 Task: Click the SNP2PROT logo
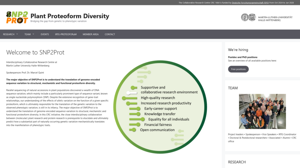tap(17, 17)
